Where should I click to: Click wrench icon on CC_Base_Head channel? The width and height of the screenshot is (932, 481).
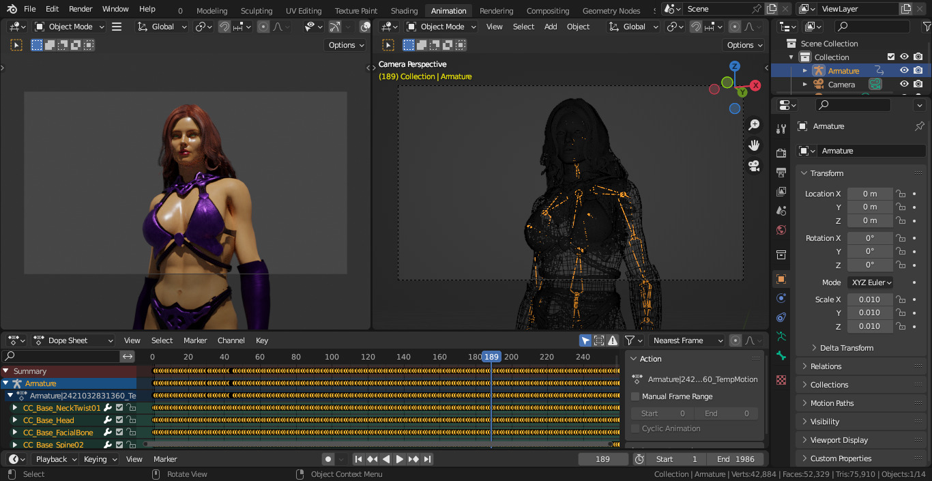click(107, 420)
